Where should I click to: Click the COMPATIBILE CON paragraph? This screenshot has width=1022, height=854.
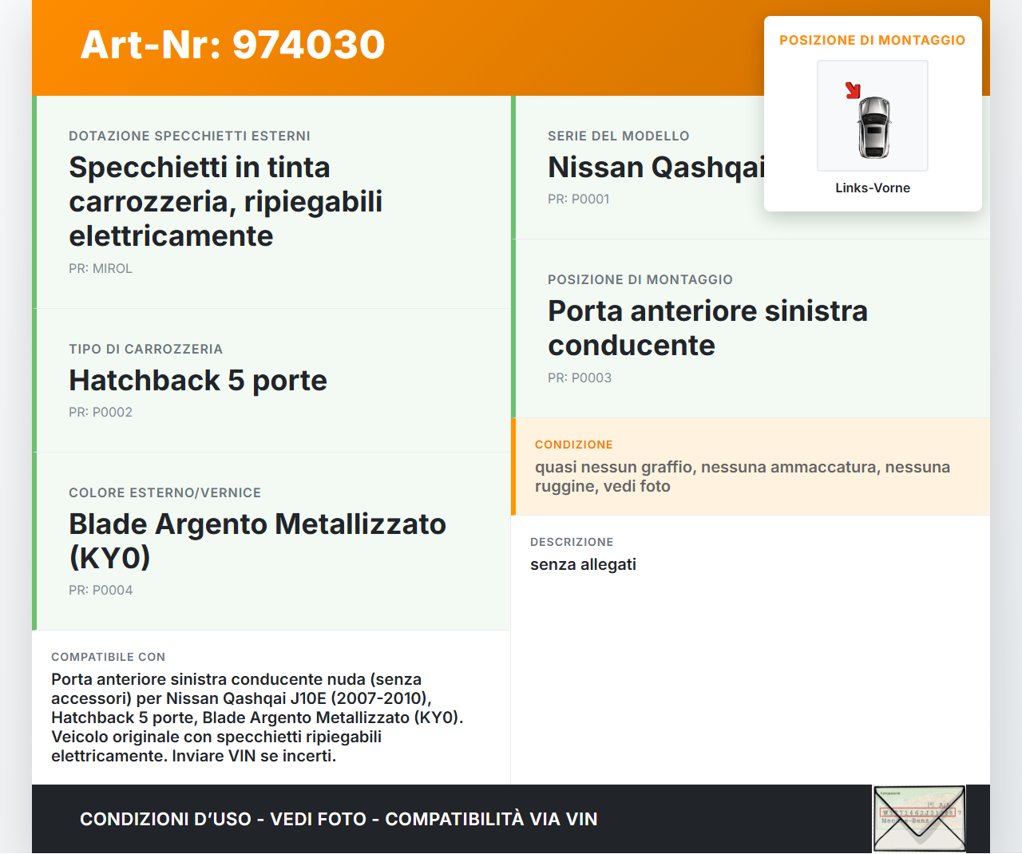pyautogui.click(x=257, y=718)
